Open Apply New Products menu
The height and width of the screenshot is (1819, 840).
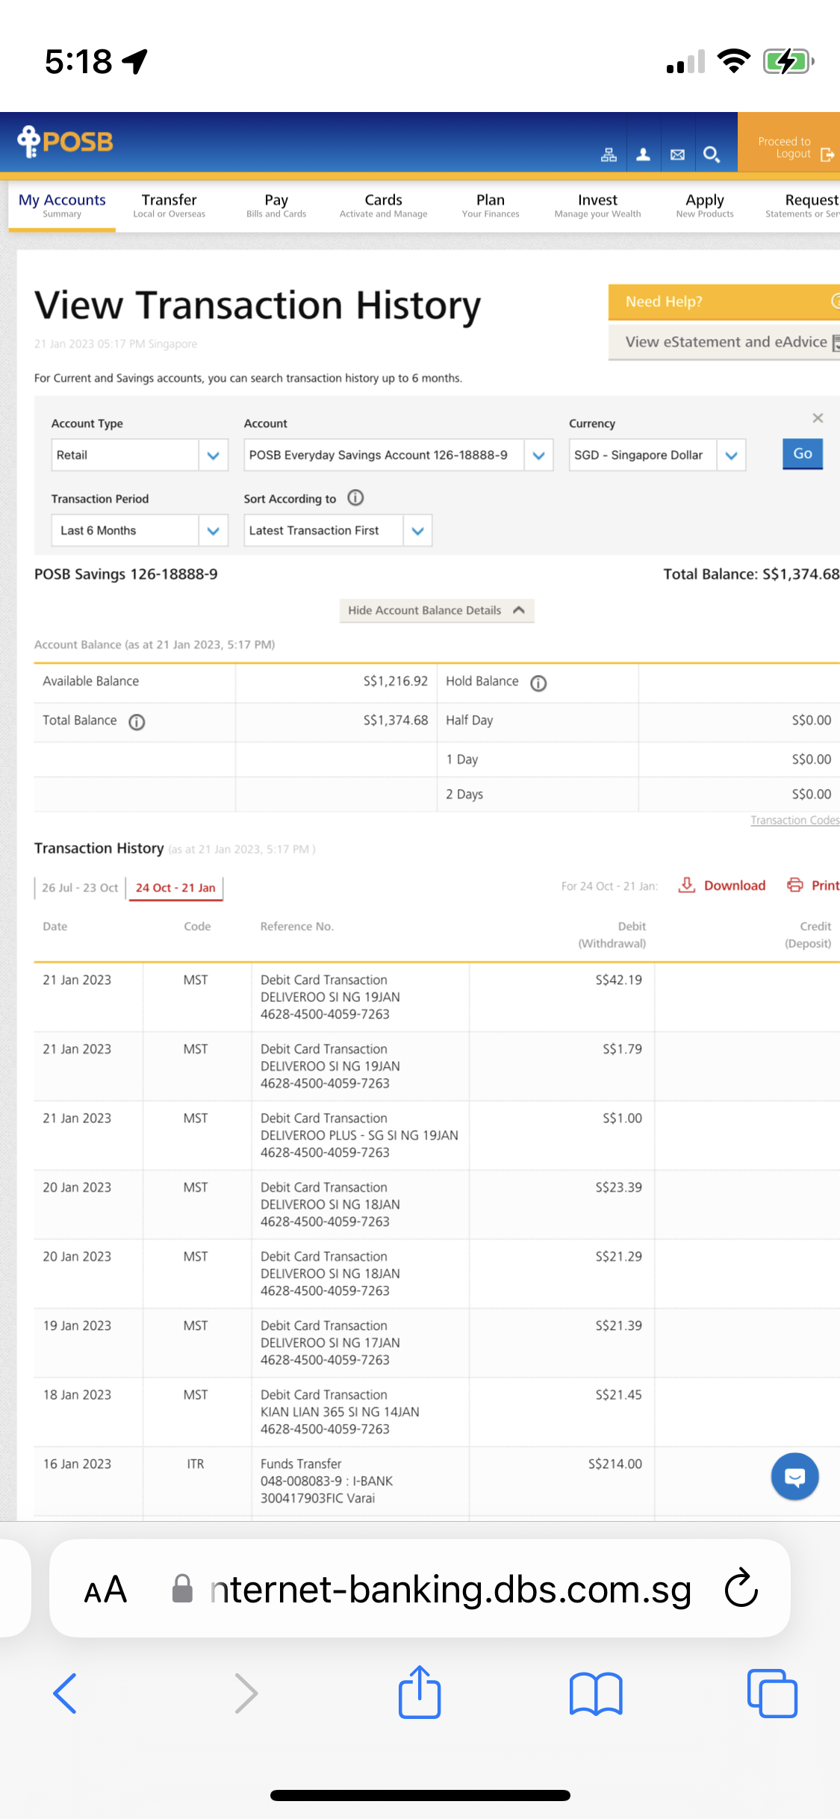pos(705,205)
